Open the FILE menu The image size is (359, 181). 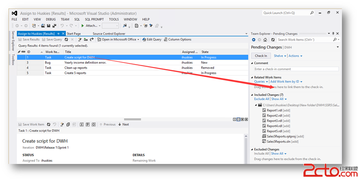tap(14, 19)
